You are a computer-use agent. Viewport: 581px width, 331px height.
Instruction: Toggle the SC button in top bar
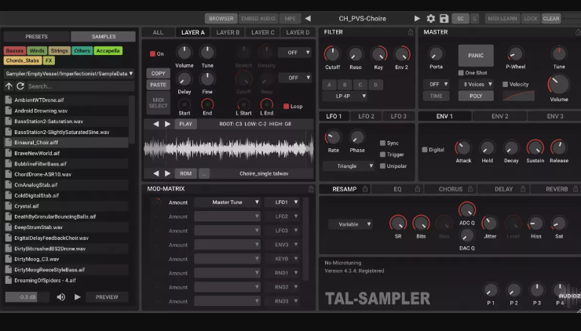tap(460, 19)
